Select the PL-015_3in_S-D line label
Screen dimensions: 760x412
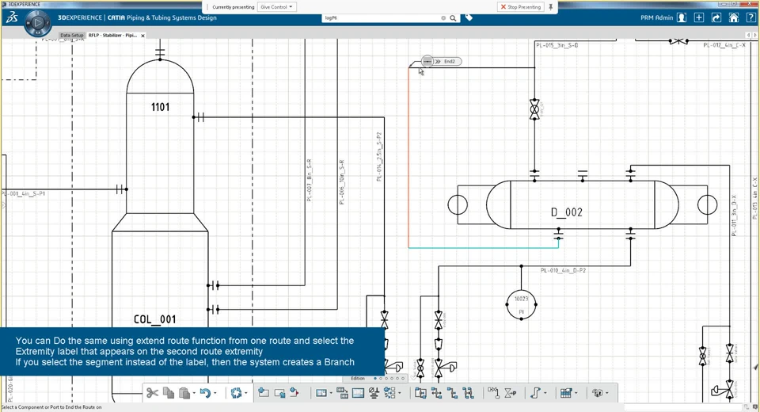click(557, 45)
